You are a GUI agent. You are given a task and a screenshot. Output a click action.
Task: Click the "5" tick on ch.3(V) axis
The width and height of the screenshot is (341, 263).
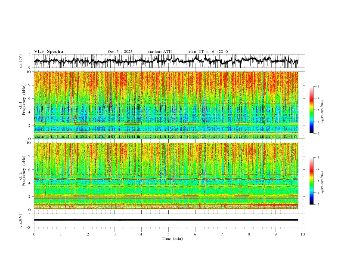[29, 214]
